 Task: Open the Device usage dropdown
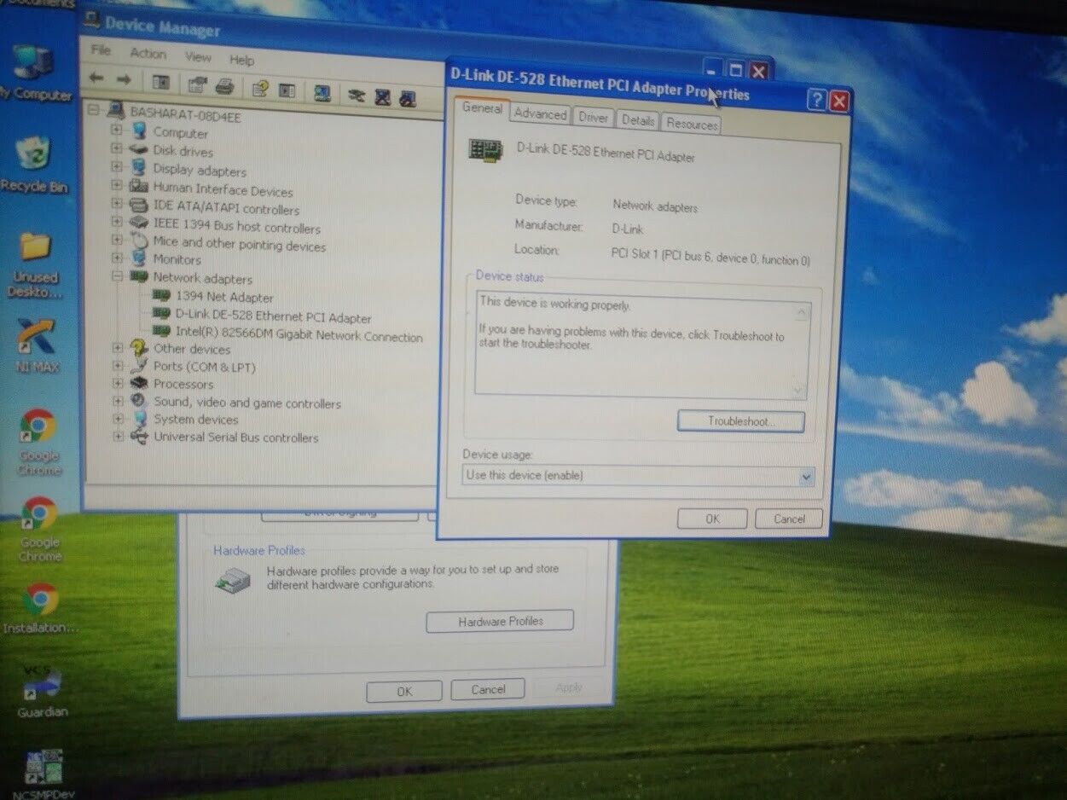(x=806, y=478)
